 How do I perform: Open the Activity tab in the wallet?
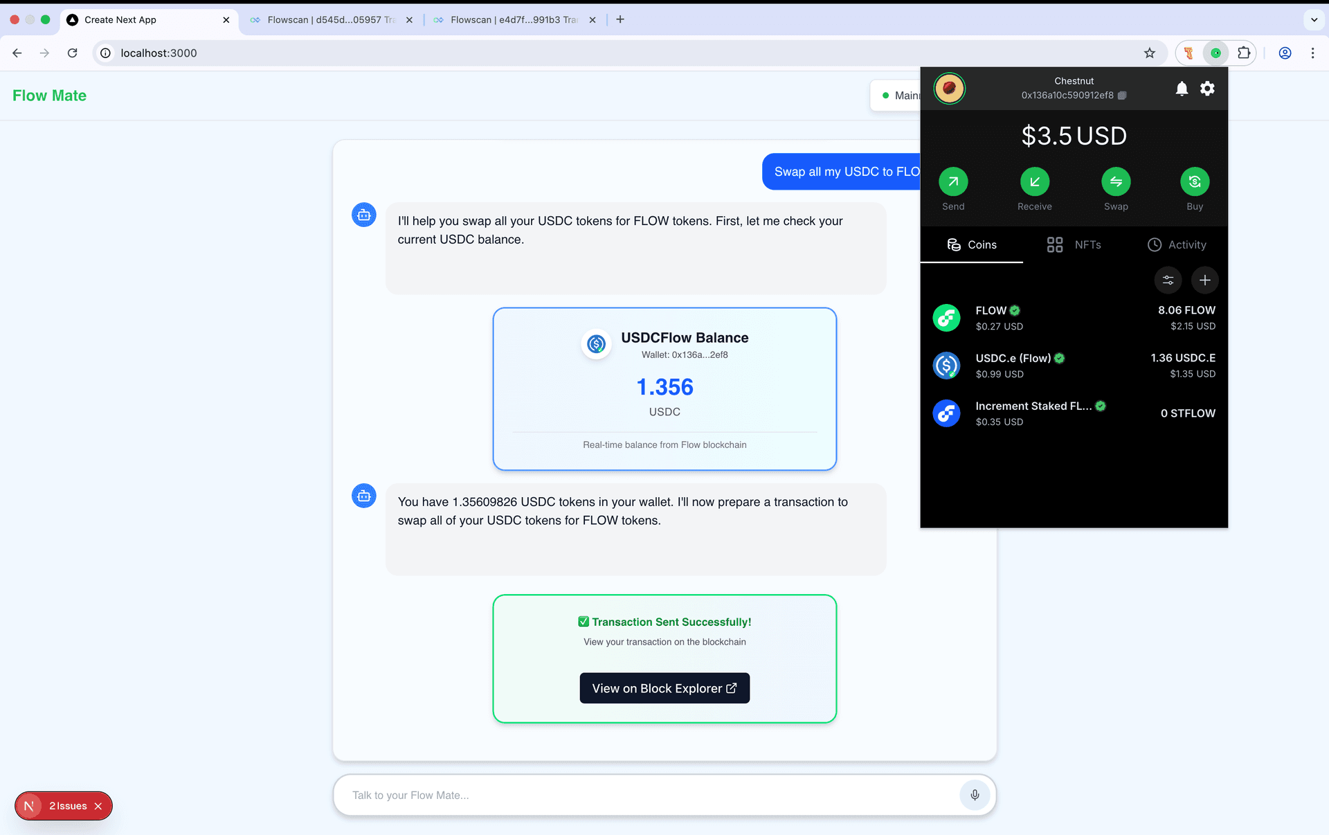coord(1178,244)
